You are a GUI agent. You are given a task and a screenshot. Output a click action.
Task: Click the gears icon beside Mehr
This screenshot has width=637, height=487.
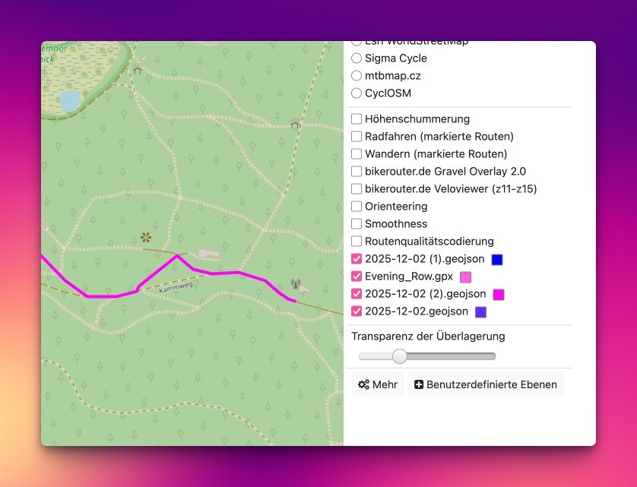coord(363,384)
